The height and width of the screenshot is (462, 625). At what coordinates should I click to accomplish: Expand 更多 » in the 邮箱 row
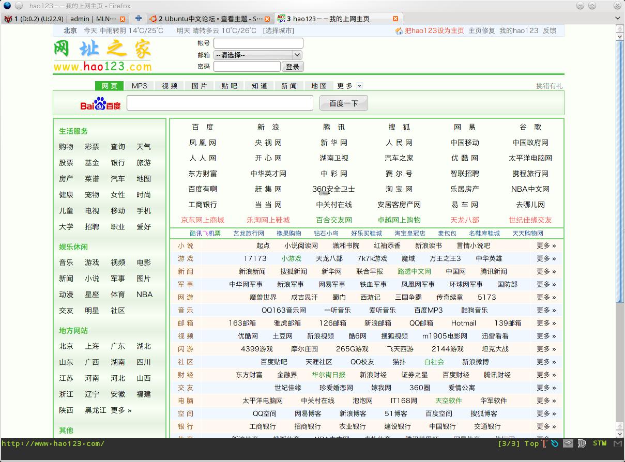point(546,323)
